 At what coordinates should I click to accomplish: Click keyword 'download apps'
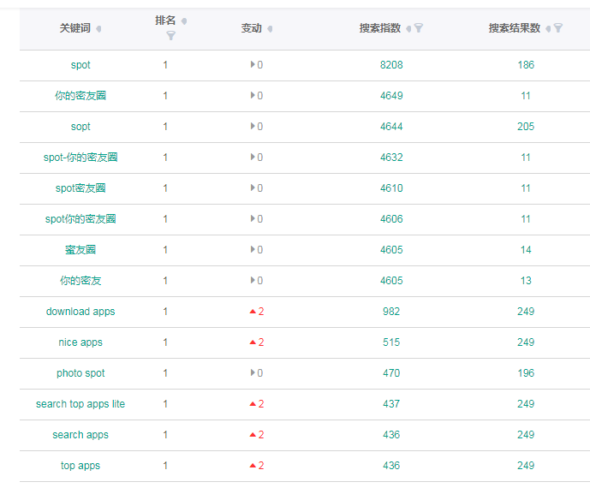tap(80, 312)
